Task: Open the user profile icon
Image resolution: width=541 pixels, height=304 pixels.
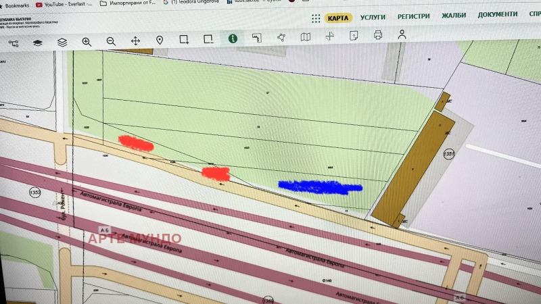Action: pyautogui.click(x=402, y=35)
